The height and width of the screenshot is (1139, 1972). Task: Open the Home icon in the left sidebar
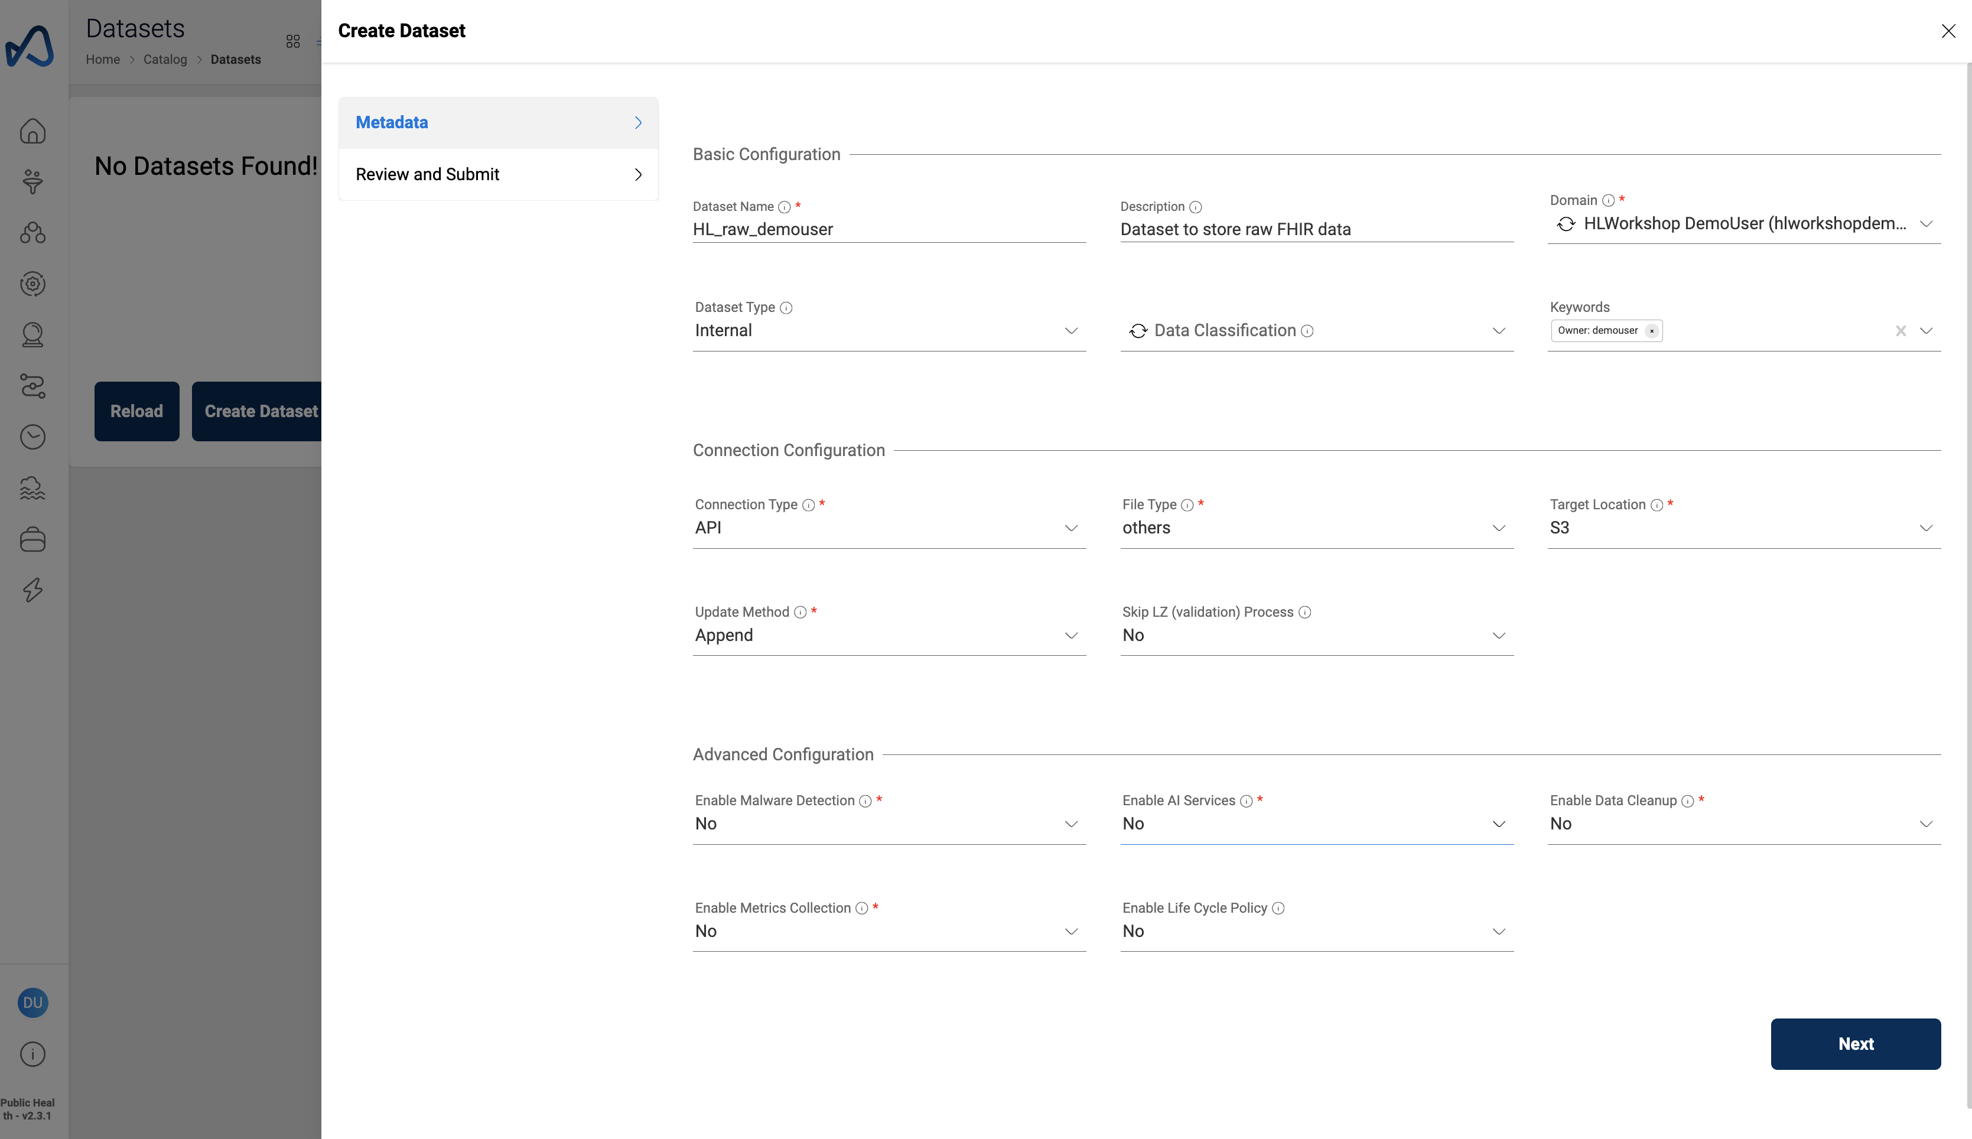click(33, 131)
